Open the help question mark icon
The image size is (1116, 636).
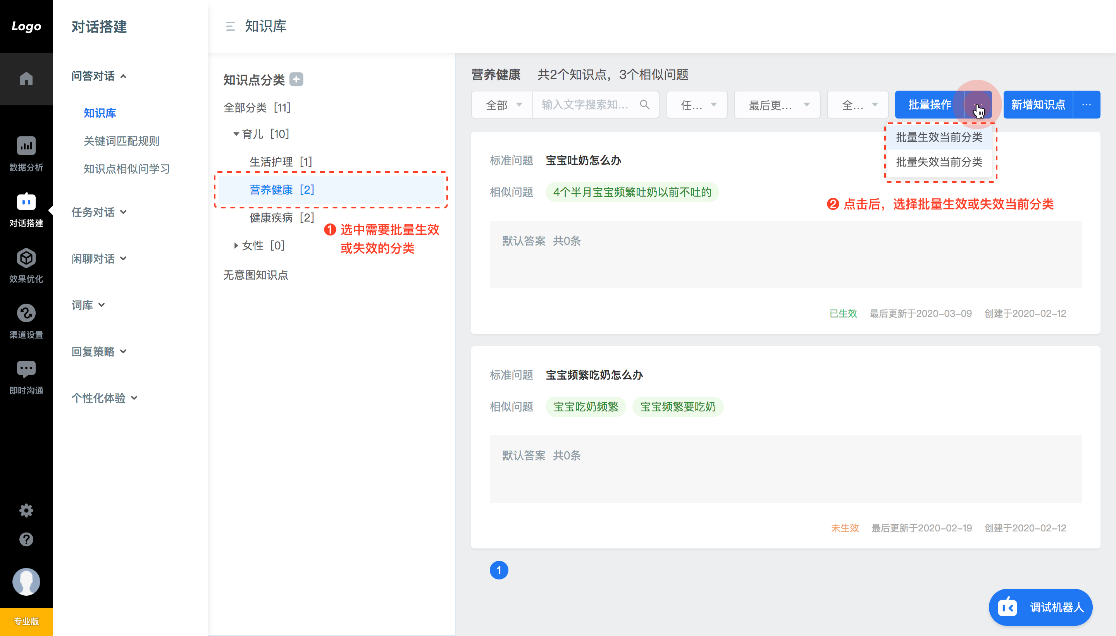click(26, 540)
